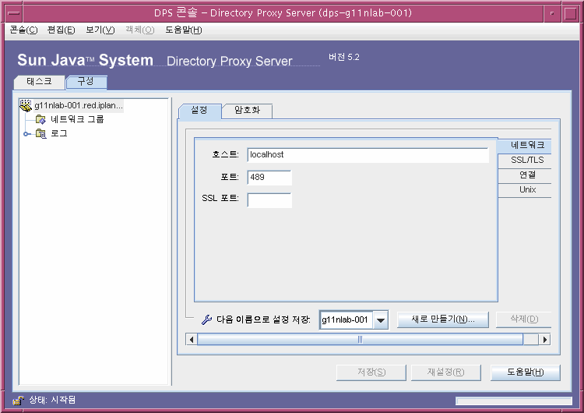Click the 재설정(R) button

(446, 372)
